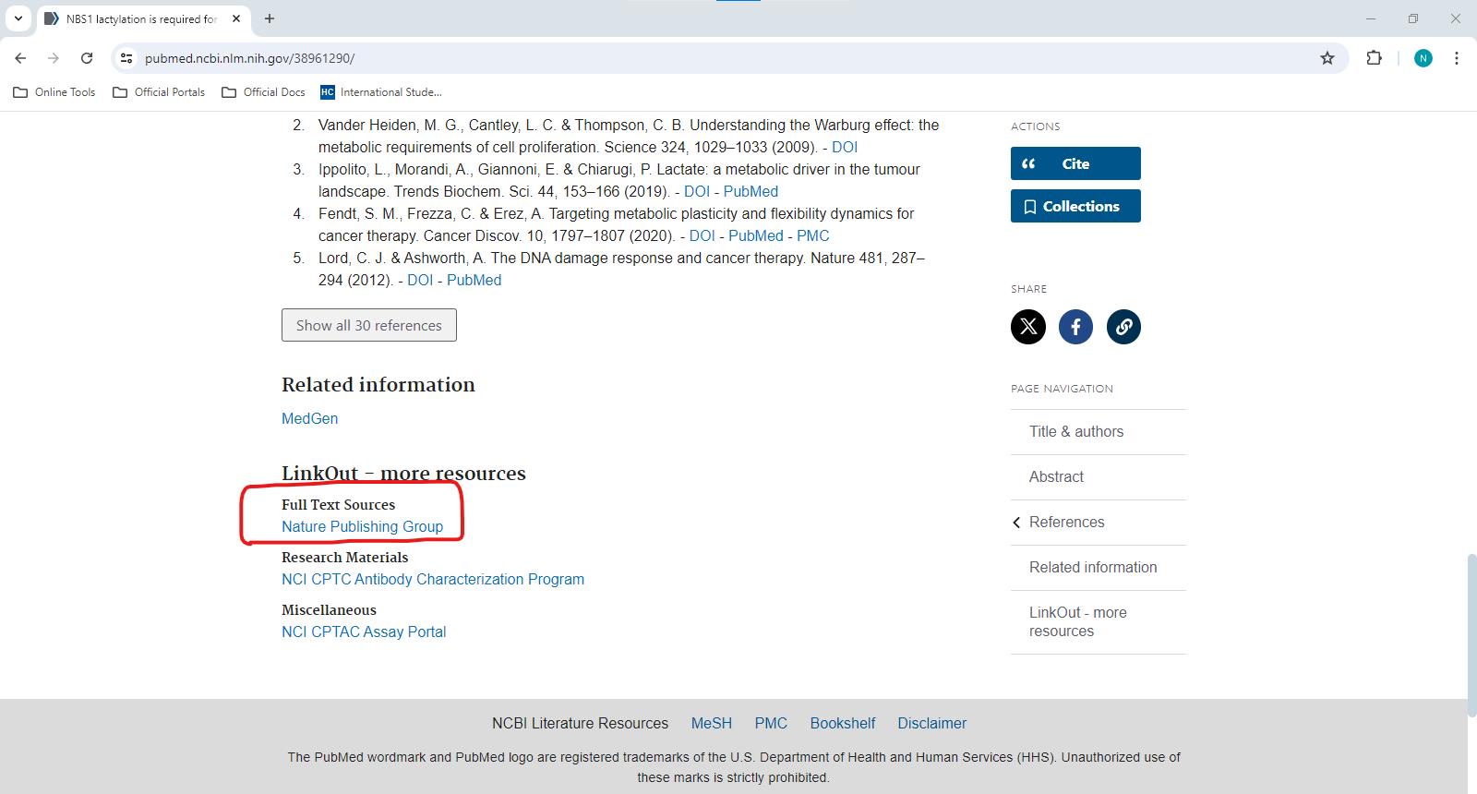
Task: Open the NCI CPTAC Assay Portal link
Action: (364, 632)
